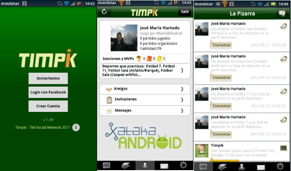
Task: Tap the refresh icon in profile header
Action: (104, 12)
